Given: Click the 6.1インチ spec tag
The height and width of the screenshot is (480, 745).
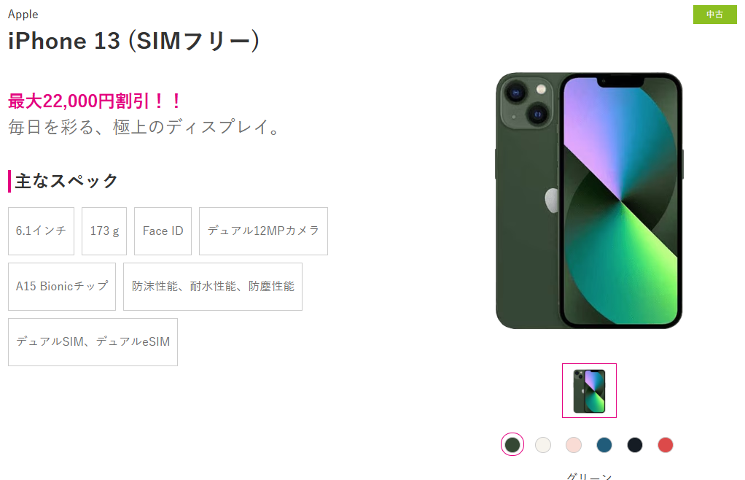Looking at the screenshot, I should point(42,231).
